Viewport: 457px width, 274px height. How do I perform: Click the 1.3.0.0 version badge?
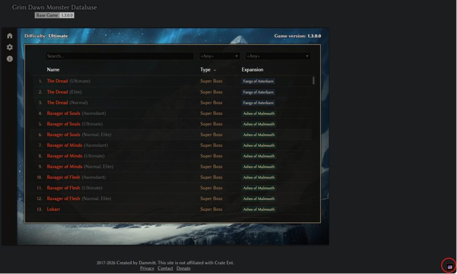click(x=67, y=15)
